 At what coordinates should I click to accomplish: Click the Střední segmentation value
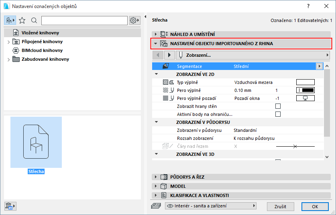pos(241,66)
